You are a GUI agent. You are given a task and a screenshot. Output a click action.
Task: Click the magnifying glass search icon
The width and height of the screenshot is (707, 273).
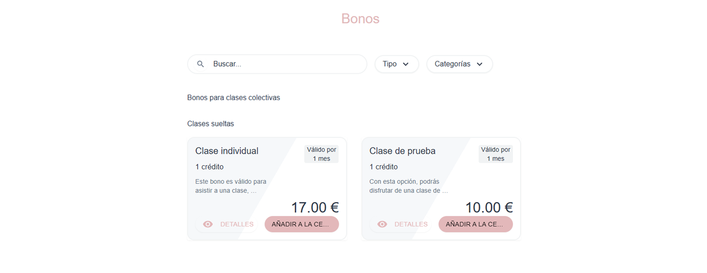[x=200, y=64]
